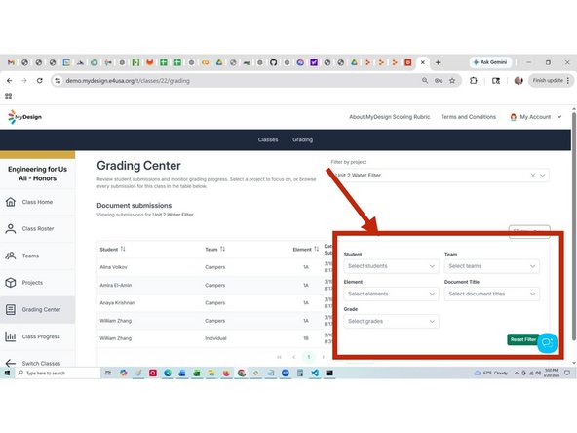Open the blue chat support bubble
This screenshot has height=433, width=577.
547,343
